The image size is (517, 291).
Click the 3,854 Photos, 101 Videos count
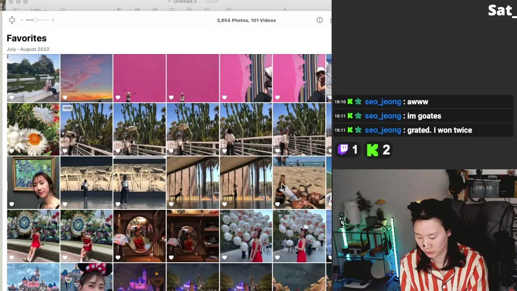[246, 20]
